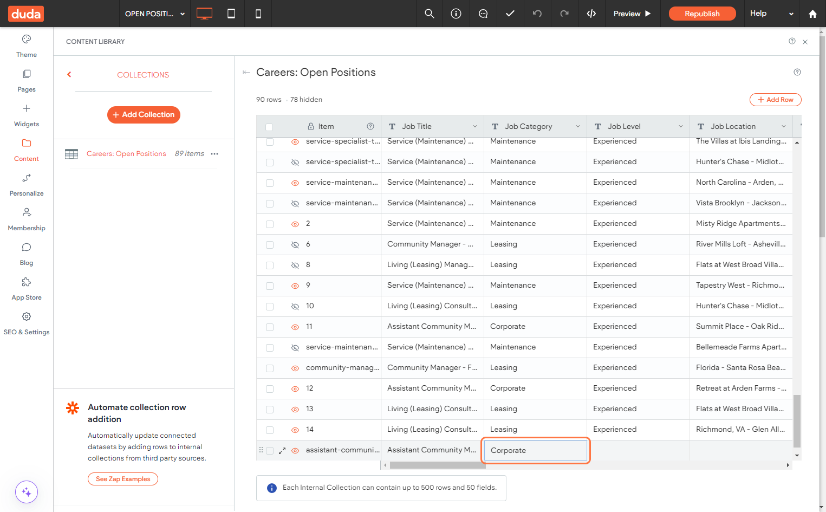
Task: Select all rows with header checkbox
Action: pyautogui.click(x=269, y=127)
